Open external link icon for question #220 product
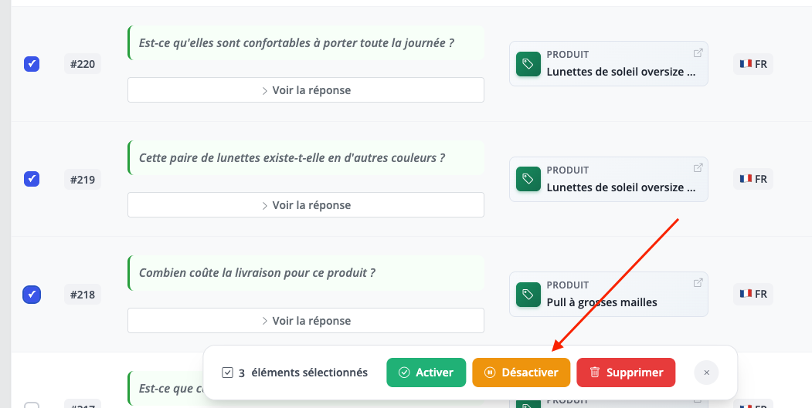 pyautogui.click(x=698, y=53)
